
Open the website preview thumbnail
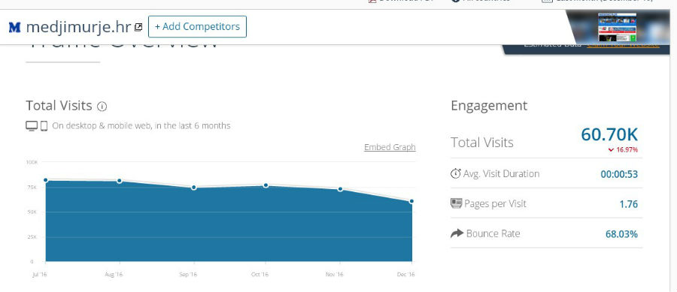(x=617, y=27)
